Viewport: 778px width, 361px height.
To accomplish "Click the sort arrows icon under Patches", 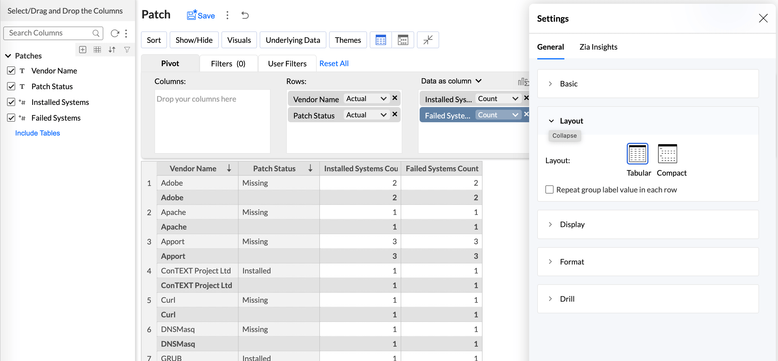I will (112, 50).
